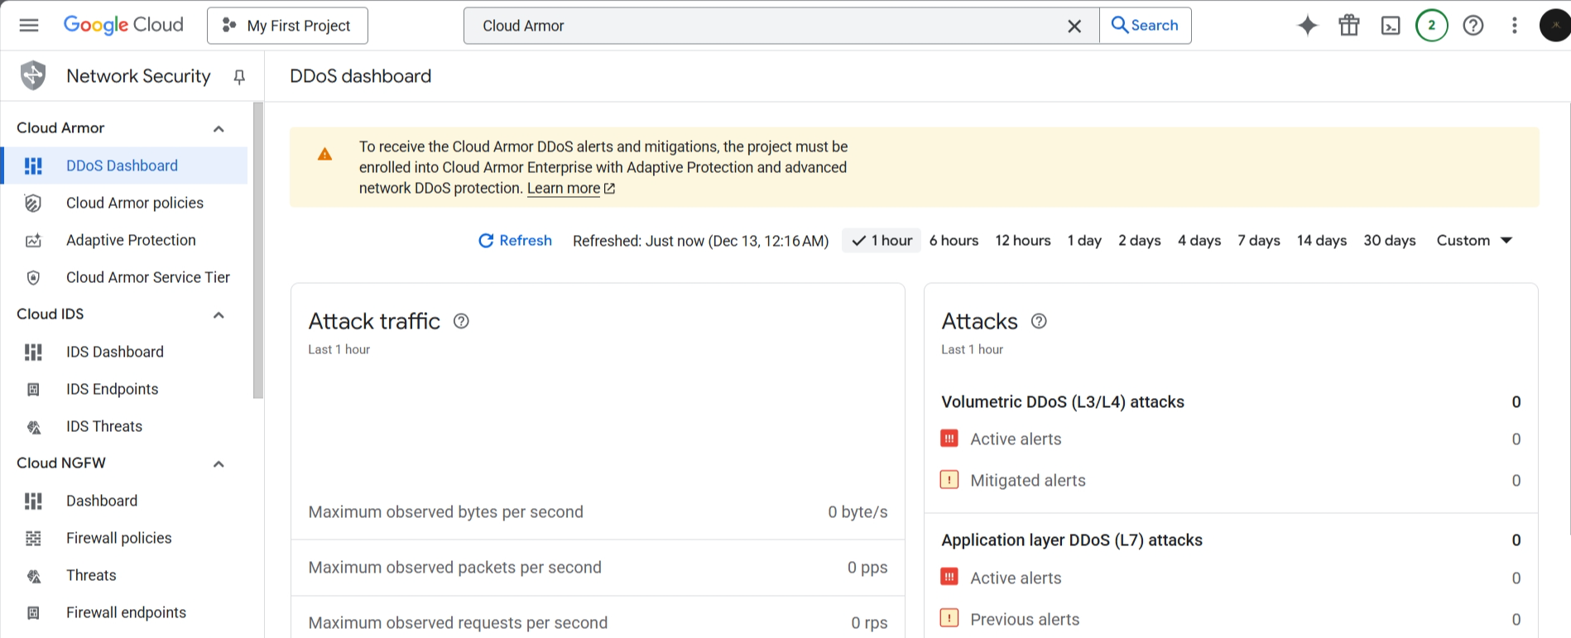Select the 7 days time range

1259,240
